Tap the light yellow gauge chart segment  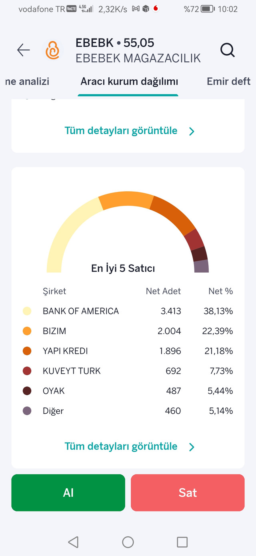pos(70,229)
